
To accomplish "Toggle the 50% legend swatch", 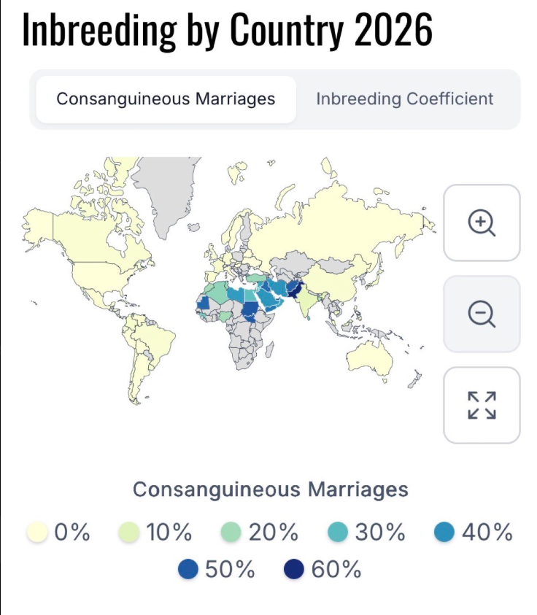I will (188, 569).
